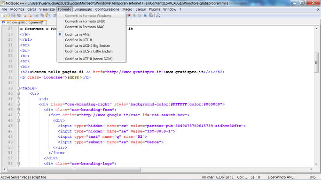Click the Undo arrow icon
The width and height of the screenshot is (321, 180).
point(55,15)
